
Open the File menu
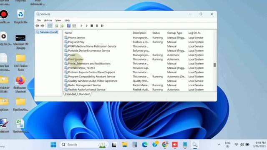[x=39, y=20]
